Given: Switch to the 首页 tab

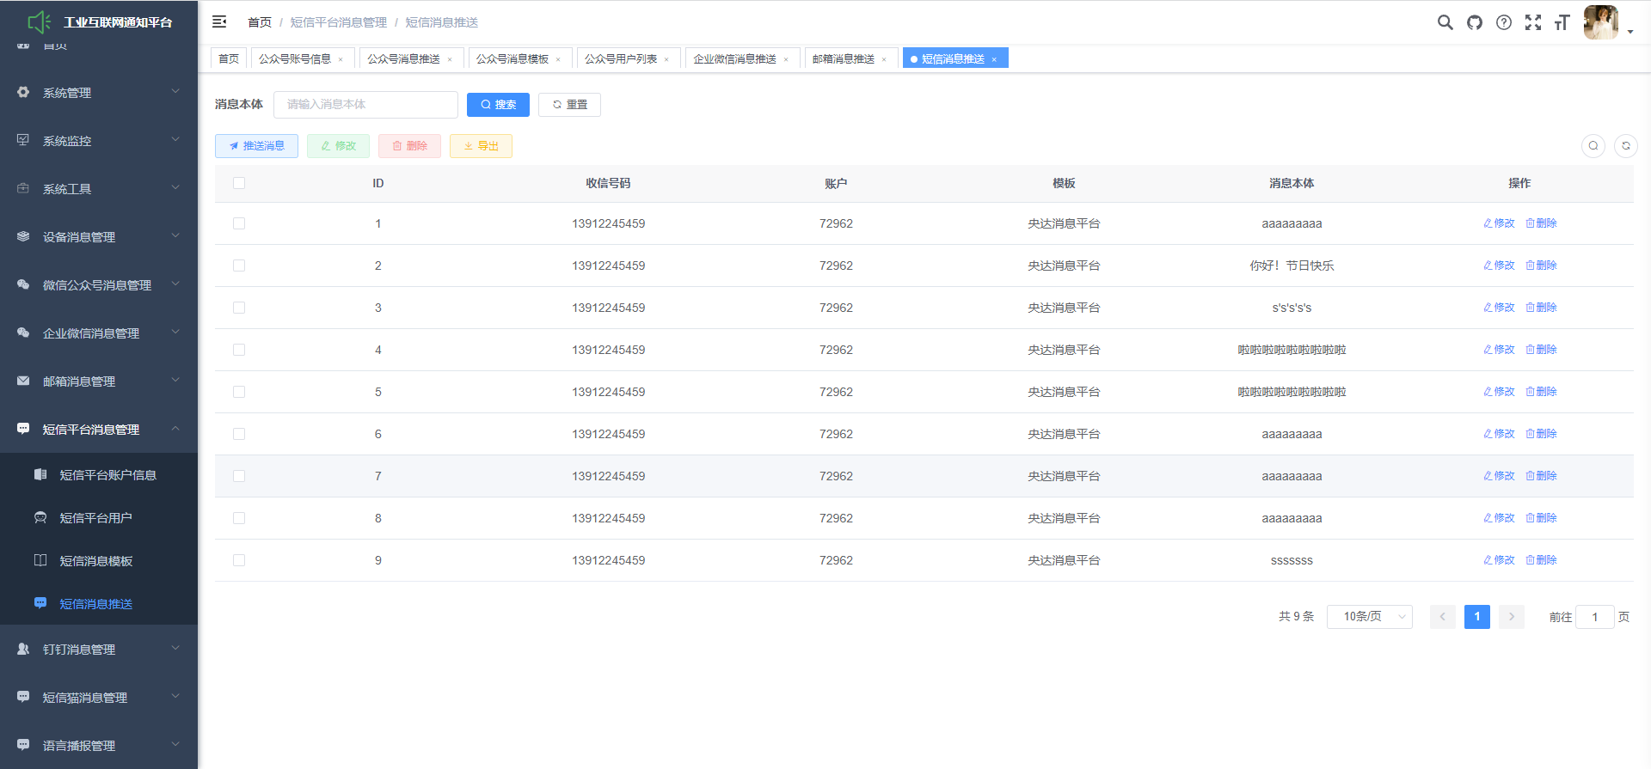Looking at the screenshot, I should point(229,58).
